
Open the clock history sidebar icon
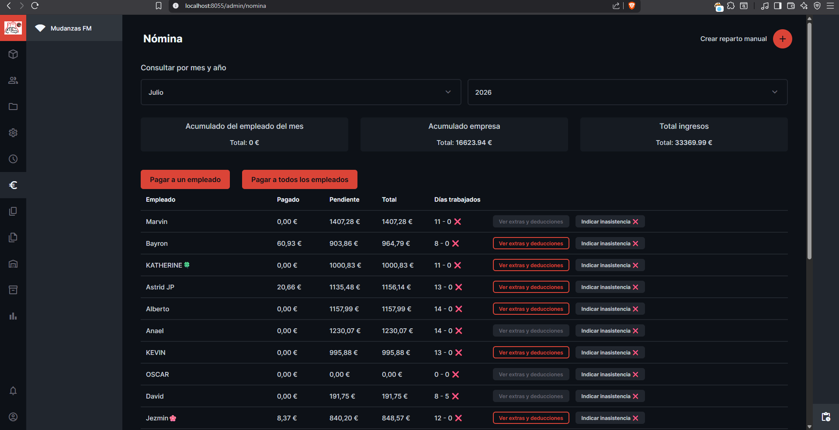[x=13, y=159]
